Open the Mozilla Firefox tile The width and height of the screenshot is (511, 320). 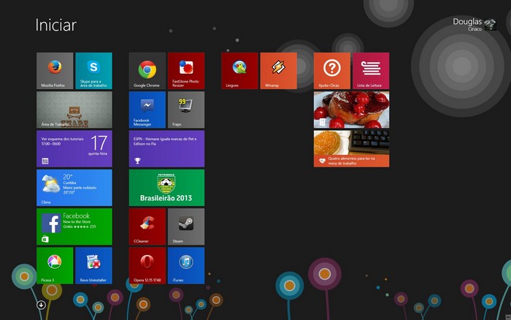pyautogui.click(x=55, y=71)
